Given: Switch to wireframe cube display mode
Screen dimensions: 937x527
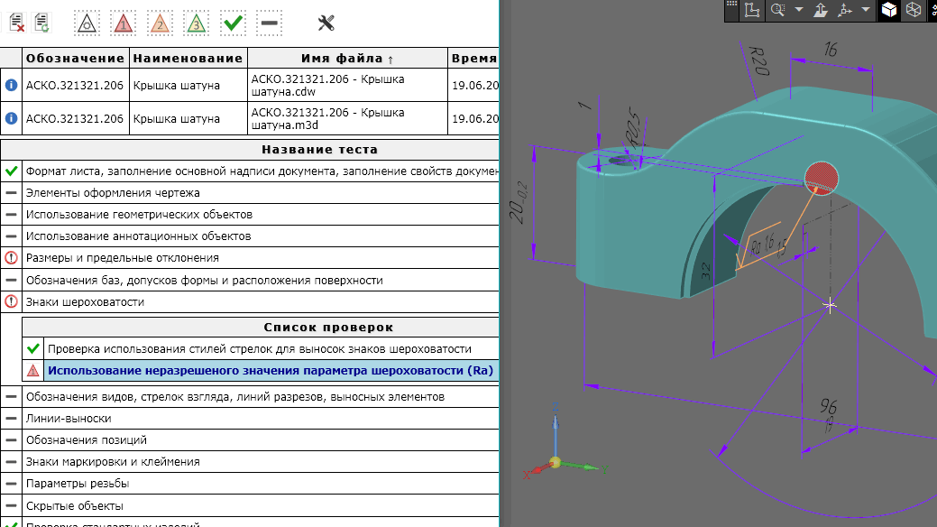Looking at the screenshot, I should click(x=914, y=10).
